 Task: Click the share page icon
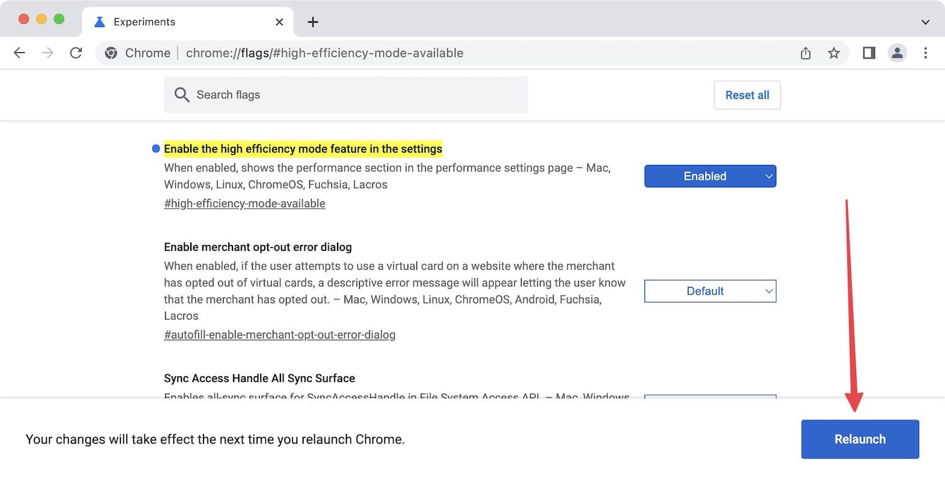point(806,53)
